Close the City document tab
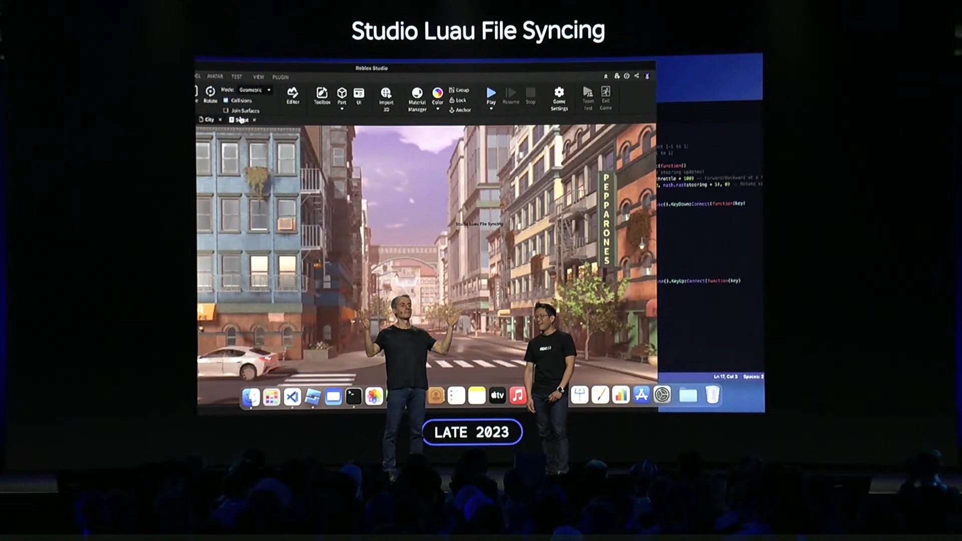Image resolution: width=962 pixels, height=541 pixels. pyautogui.click(x=220, y=120)
